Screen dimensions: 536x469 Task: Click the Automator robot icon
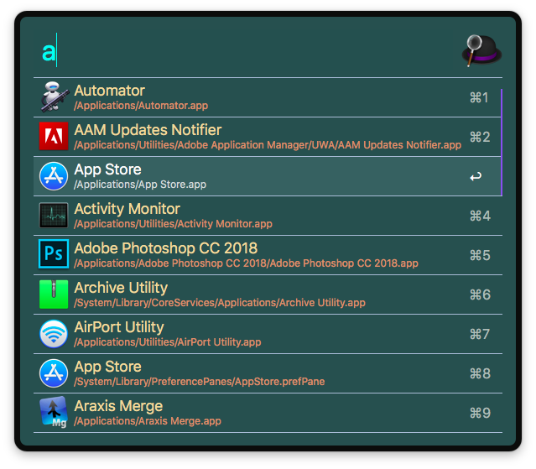[54, 97]
